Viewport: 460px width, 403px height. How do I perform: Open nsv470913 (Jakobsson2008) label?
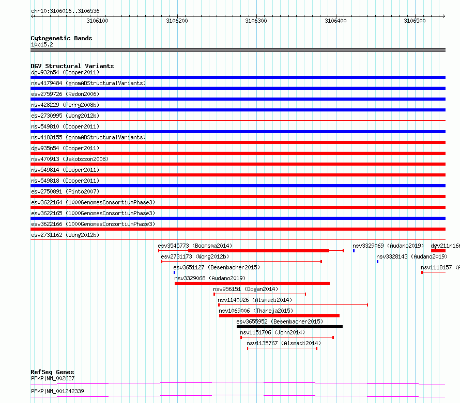70,159
